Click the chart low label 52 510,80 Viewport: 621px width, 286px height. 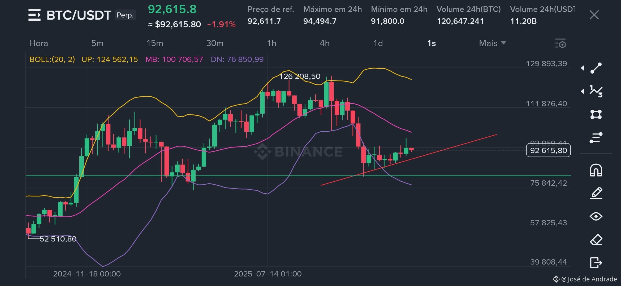tap(58, 239)
